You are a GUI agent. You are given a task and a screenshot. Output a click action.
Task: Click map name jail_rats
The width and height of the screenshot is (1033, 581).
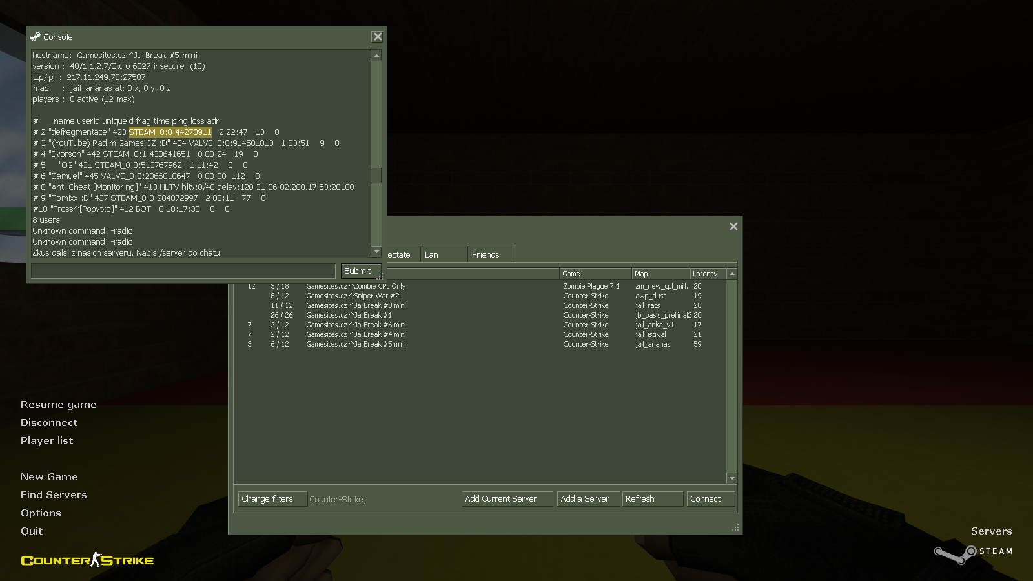pos(648,305)
